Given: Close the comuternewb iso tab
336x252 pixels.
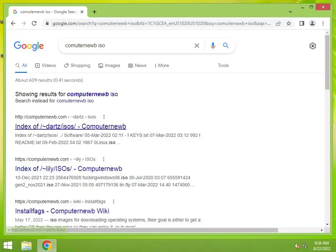Looking at the screenshot, I should point(82,12).
